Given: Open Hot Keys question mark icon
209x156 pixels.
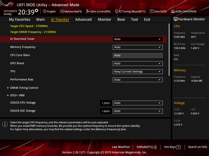Looking at the screenshot, I should pyautogui.click(x=179, y=147).
